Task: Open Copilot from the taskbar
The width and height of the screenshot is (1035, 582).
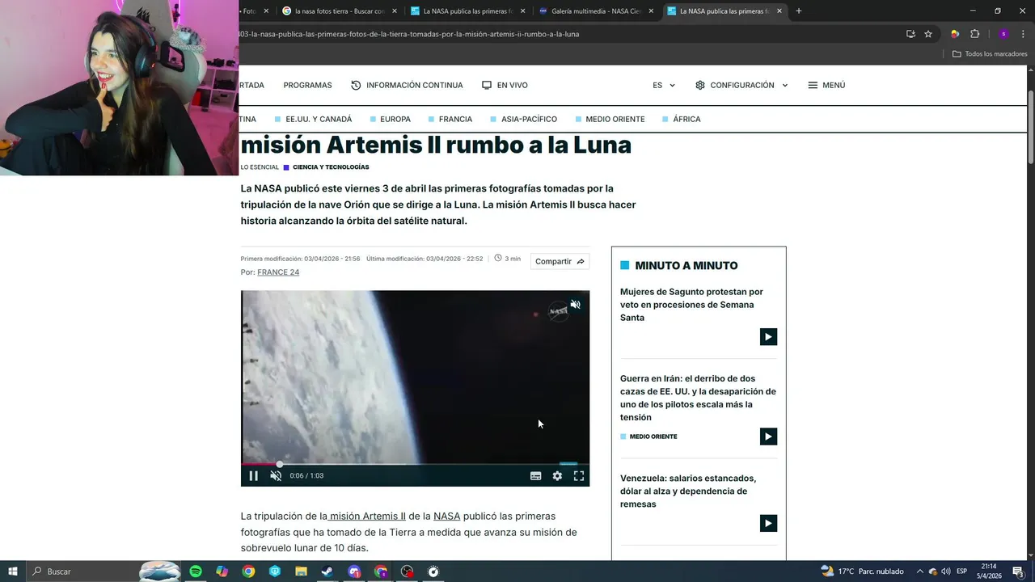Action: tap(222, 571)
